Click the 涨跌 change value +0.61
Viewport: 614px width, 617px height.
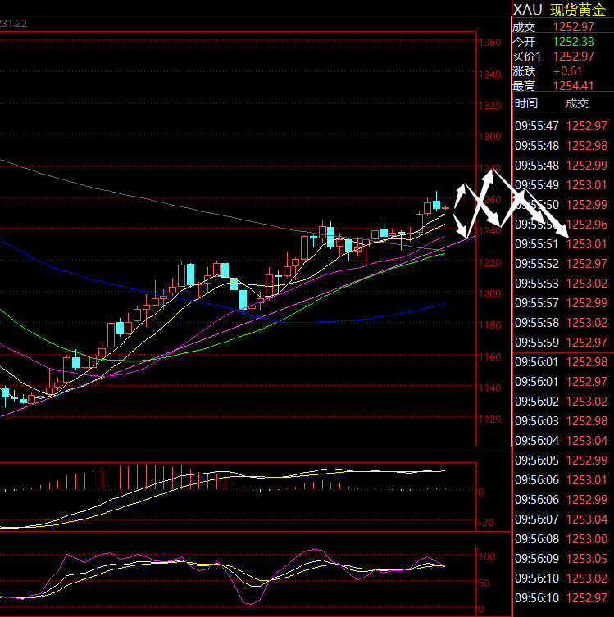568,70
